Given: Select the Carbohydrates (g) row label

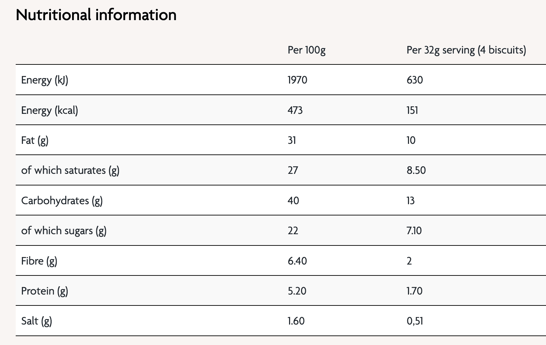Looking at the screenshot, I should (x=62, y=200).
